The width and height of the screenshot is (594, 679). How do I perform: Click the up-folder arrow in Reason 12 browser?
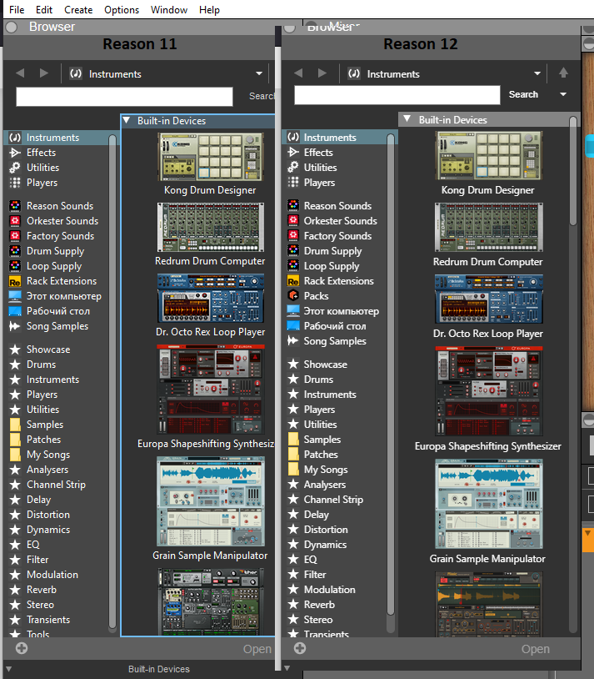pyautogui.click(x=563, y=73)
